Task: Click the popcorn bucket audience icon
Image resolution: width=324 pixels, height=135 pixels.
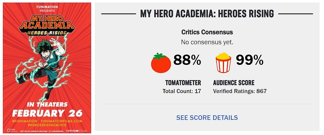Action: pyautogui.click(x=223, y=62)
